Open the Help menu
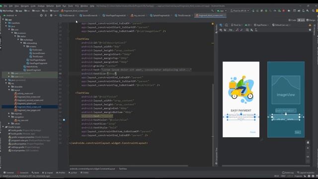 click(x=92, y=6)
